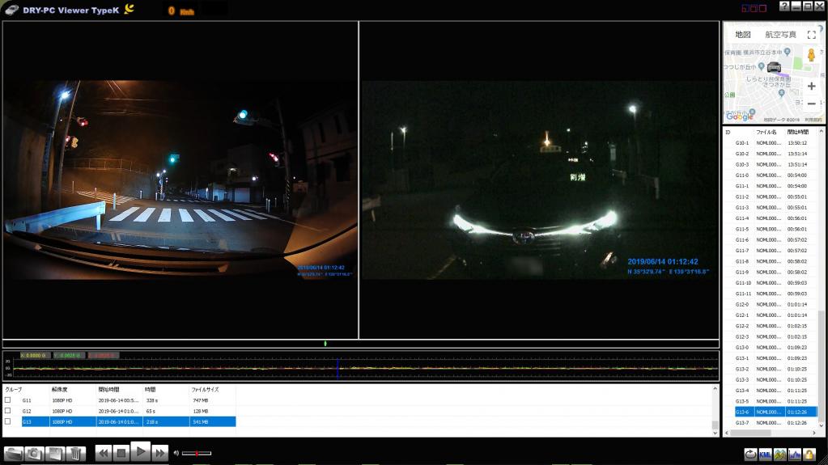Image resolution: width=828 pixels, height=465 pixels.
Task: Open help with the question mark button
Action: [785, 6]
